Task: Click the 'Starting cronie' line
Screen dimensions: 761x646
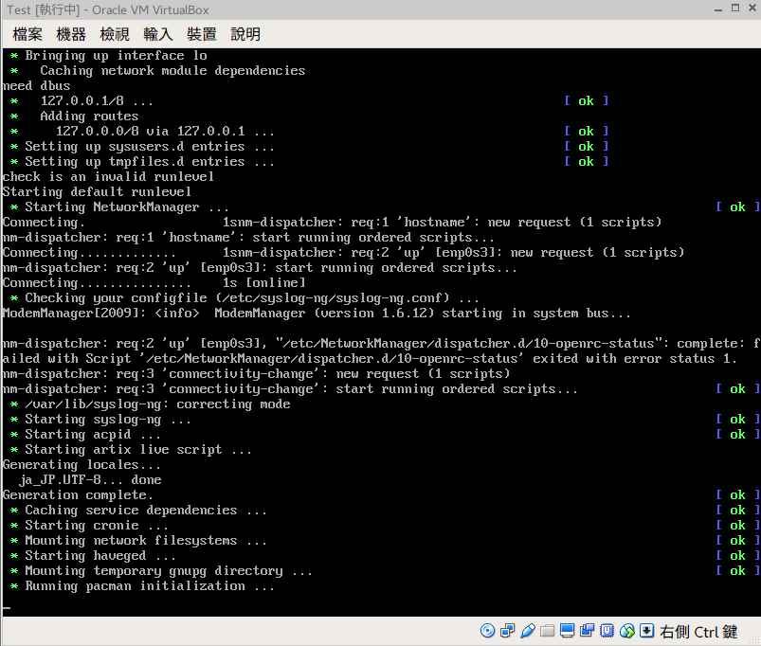Action: (x=89, y=526)
